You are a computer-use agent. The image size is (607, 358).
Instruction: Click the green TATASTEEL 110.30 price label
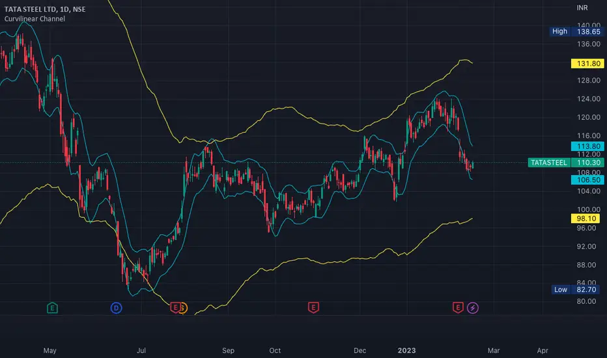(x=567, y=163)
